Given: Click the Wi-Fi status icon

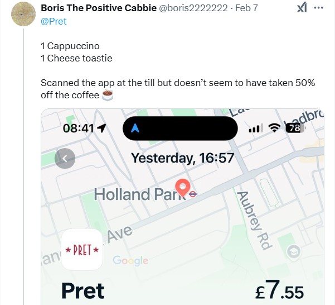Looking at the screenshot, I should coord(274,128).
